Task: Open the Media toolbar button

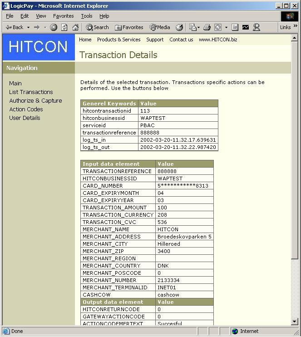Action: pyautogui.click(x=159, y=27)
